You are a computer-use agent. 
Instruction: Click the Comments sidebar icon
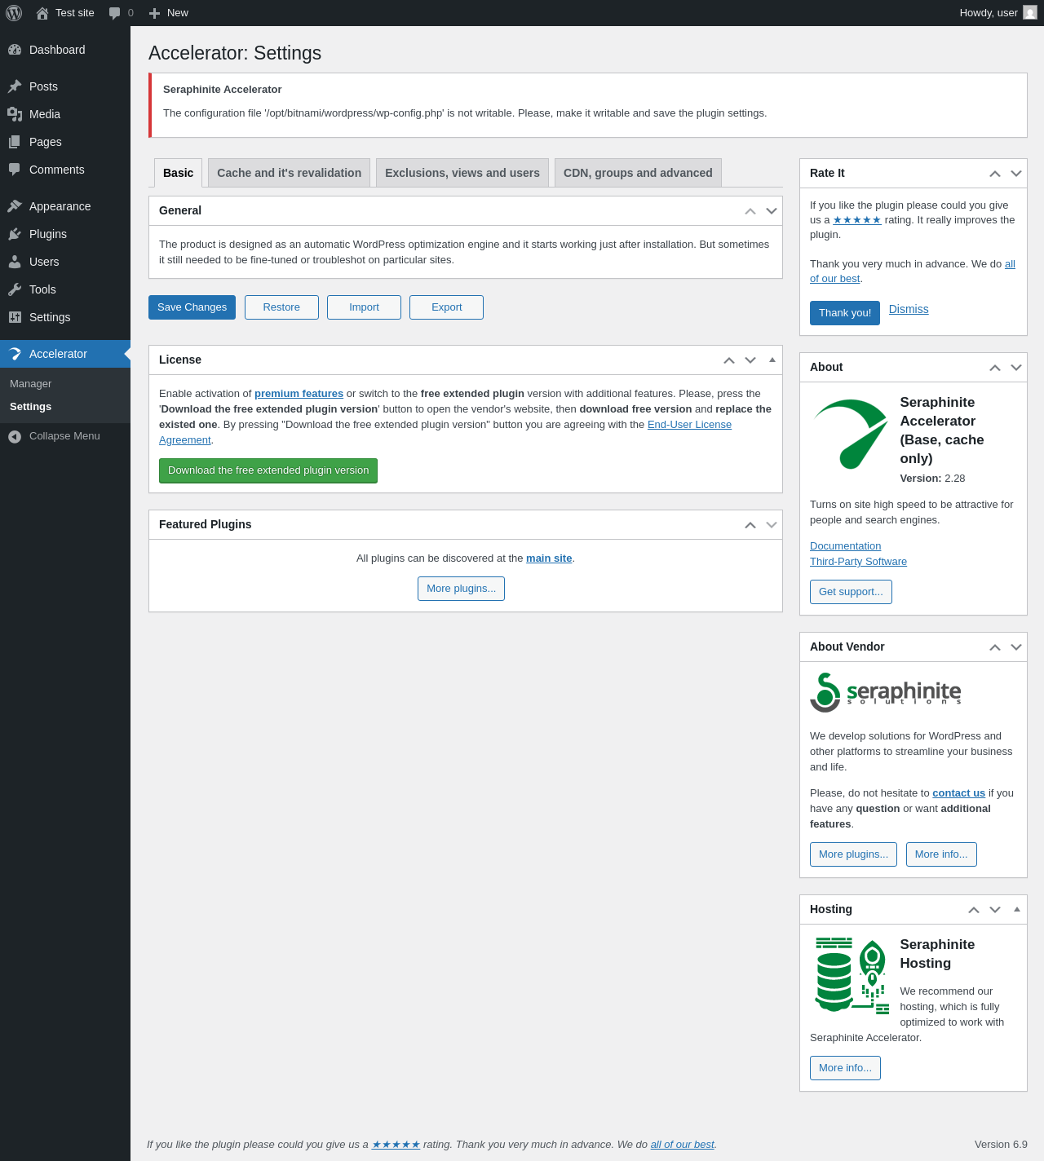click(15, 170)
